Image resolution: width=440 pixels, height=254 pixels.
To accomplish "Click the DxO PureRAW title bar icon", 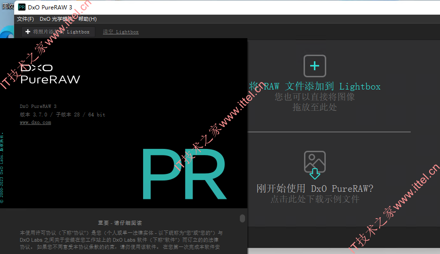I will click(x=22, y=7).
